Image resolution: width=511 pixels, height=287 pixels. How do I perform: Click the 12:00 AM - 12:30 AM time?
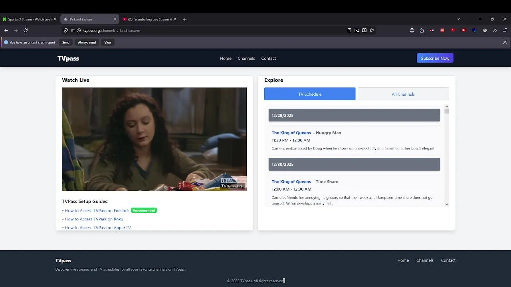[x=291, y=189]
